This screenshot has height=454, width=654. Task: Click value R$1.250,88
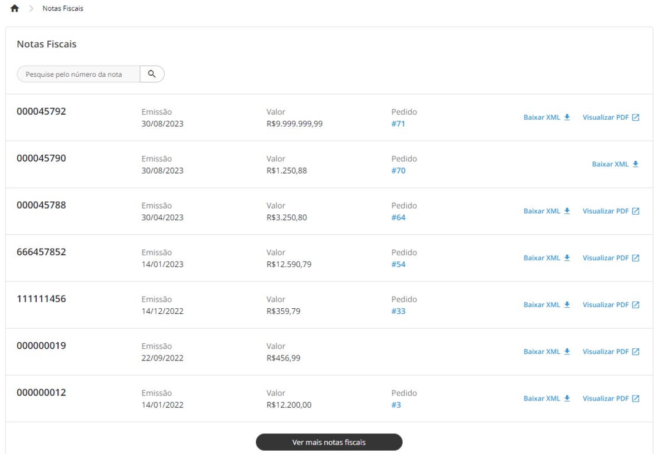pos(286,170)
